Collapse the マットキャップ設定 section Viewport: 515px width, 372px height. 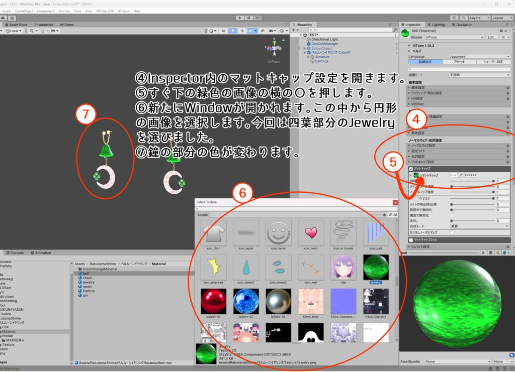point(409,162)
